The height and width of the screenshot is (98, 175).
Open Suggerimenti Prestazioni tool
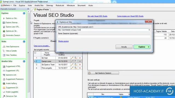click(14, 79)
